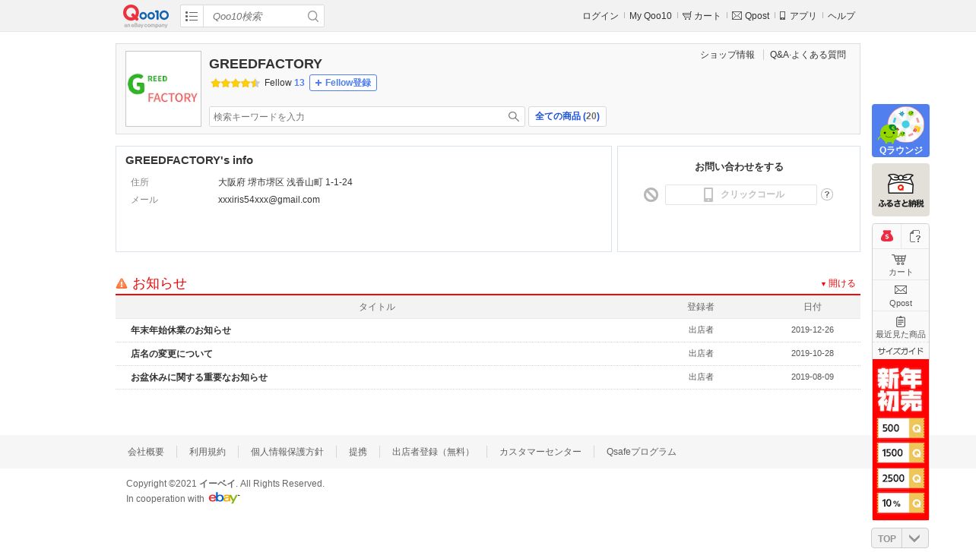Open notice 店名の変更について
This screenshot has width=976, height=552.
pyautogui.click(x=172, y=354)
